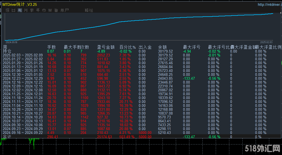Screen dimensions: 282x155
Task: Click the 盈亏金额 column header
Action: [x=106, y=47]
